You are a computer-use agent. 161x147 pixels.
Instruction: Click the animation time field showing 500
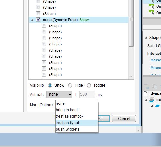(x=87, y=94)
